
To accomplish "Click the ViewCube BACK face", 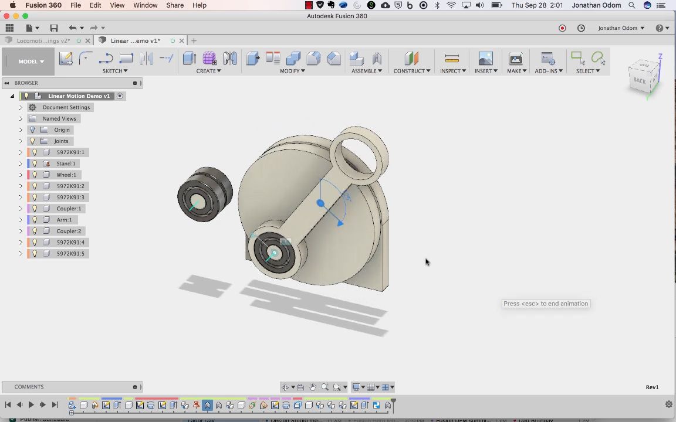I will click(x=640, y=80).
